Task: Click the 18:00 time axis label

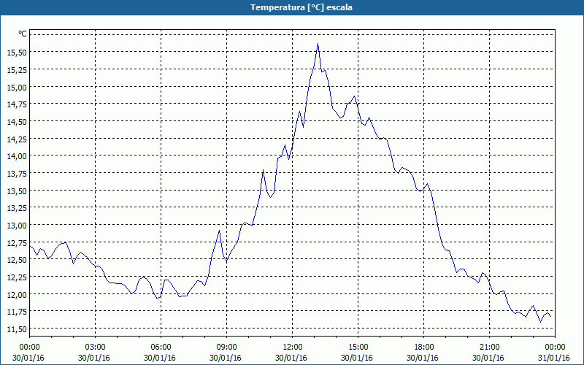Action: click(x=424, y=347)
